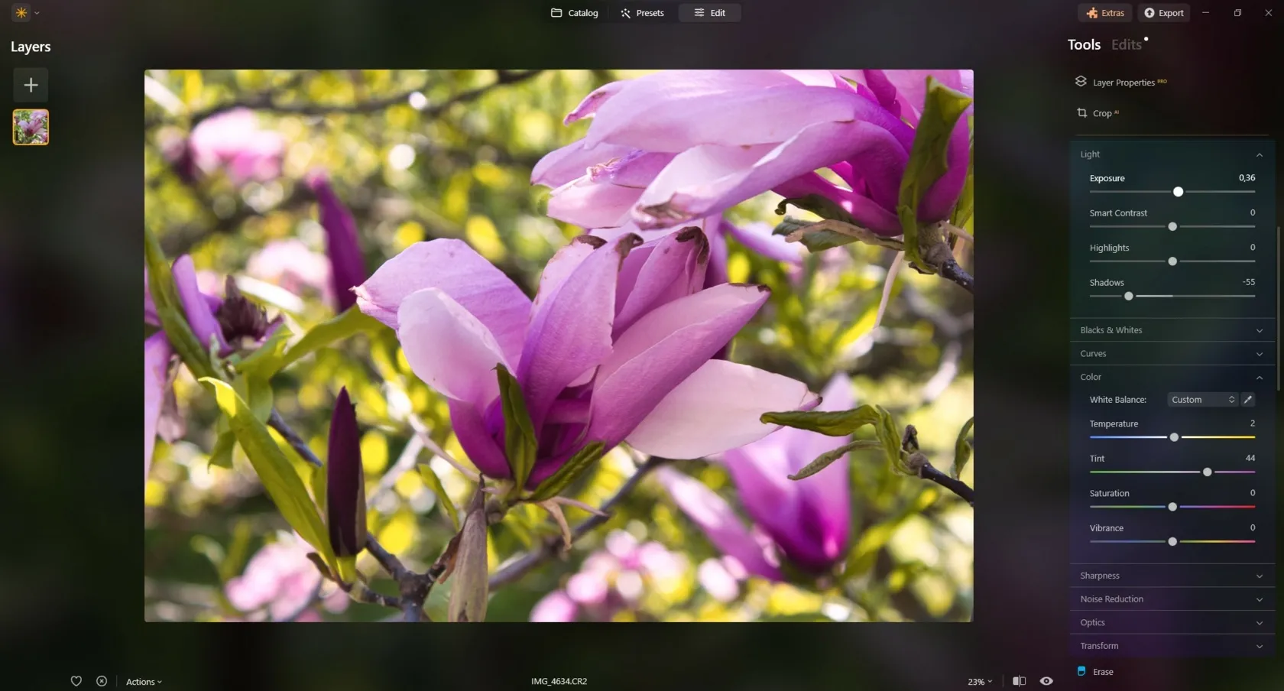
Task: Collapse the Light section
Action: [1259, 155]
